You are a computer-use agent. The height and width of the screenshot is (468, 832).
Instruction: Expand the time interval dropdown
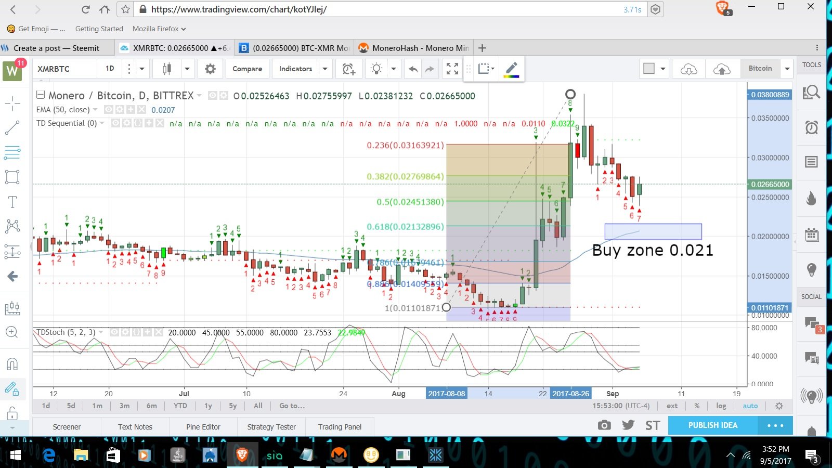(141, 69)
